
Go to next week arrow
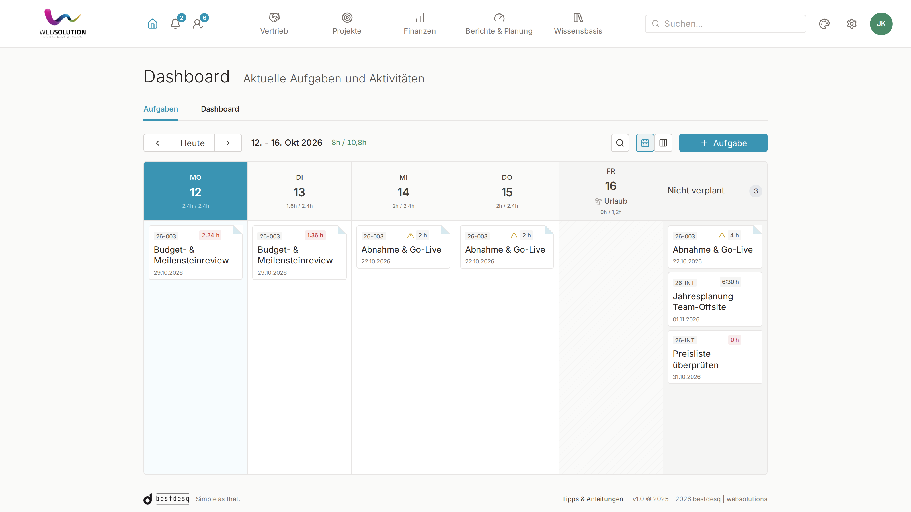tap(228, 143)
